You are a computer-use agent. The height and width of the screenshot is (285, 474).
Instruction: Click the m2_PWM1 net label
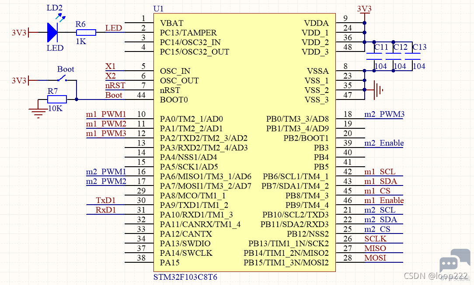click(x=106, y=172)
